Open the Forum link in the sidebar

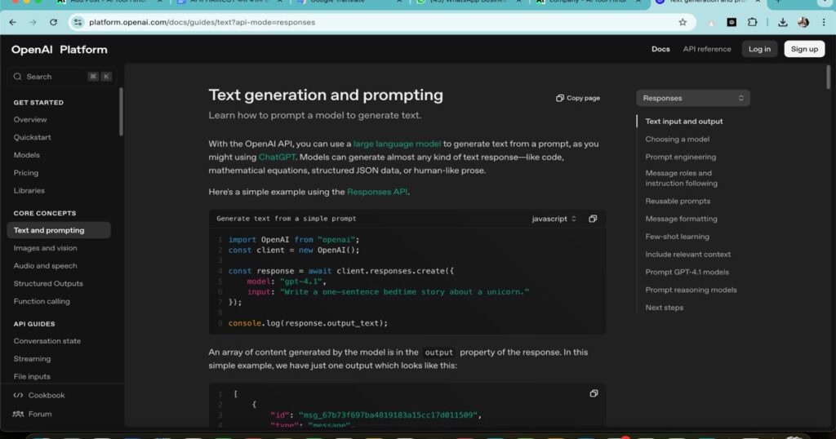point(33,414)
